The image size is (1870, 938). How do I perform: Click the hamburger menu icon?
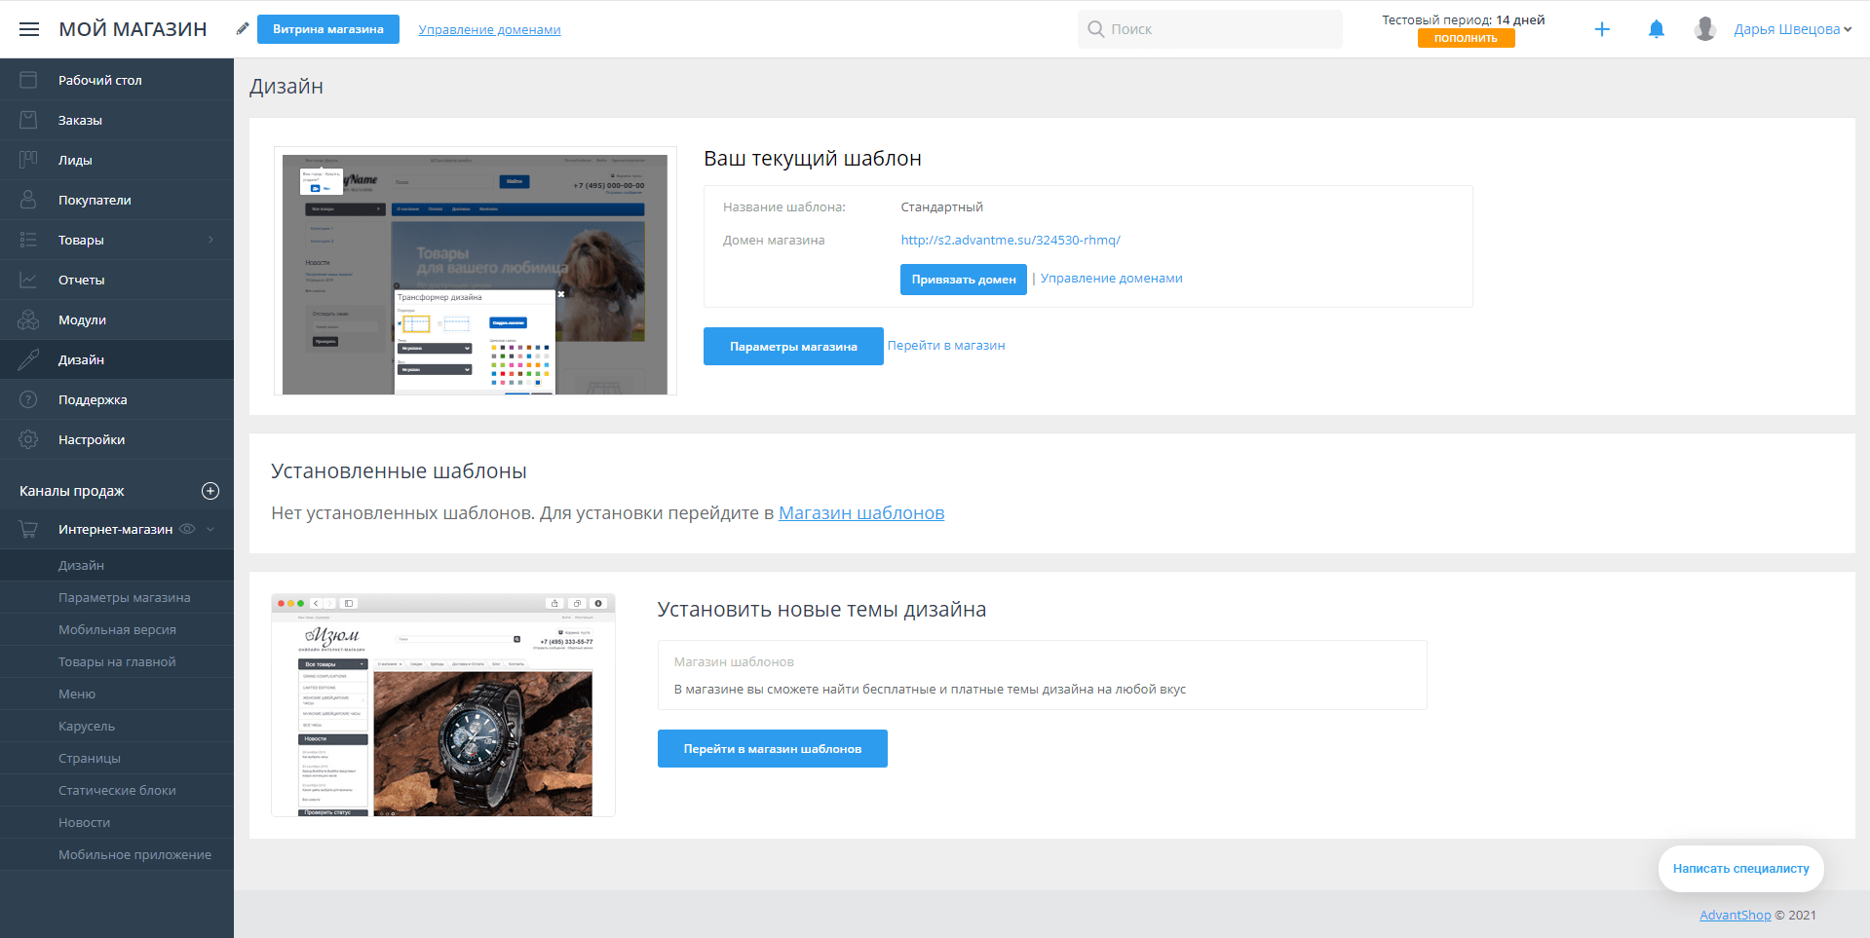pos(29,29)
